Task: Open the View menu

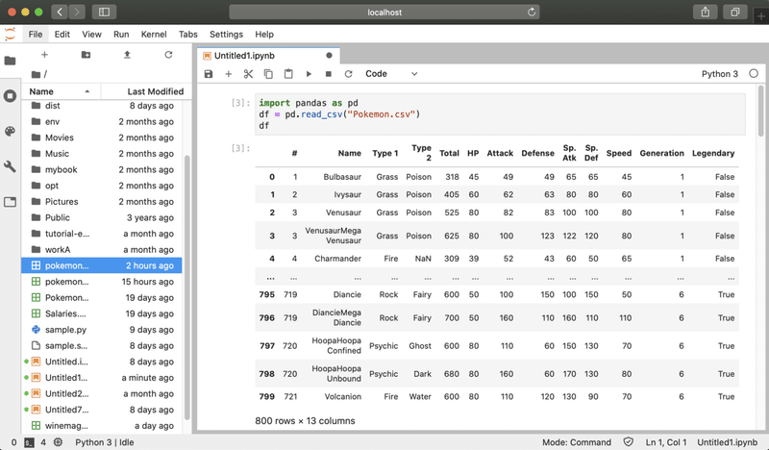Action: coord(91,35)
